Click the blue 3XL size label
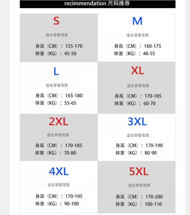 pos(137,121)
